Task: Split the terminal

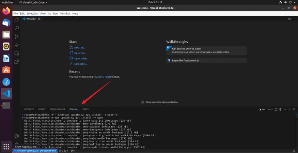Action: point(276,109)
